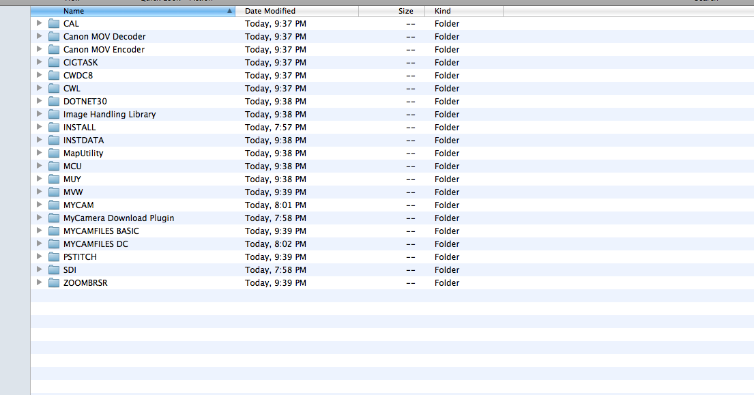The width and height of the screenshot is (754, 395).
Task: Select the MYCAMFILES BASIC folder name
Action: pyautogui.click(x=101, y=231)
